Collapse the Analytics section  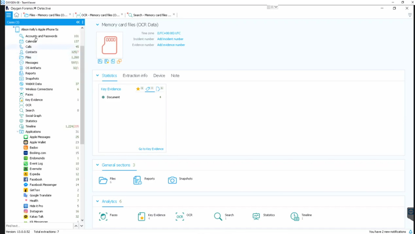click(x=97, y=201)
